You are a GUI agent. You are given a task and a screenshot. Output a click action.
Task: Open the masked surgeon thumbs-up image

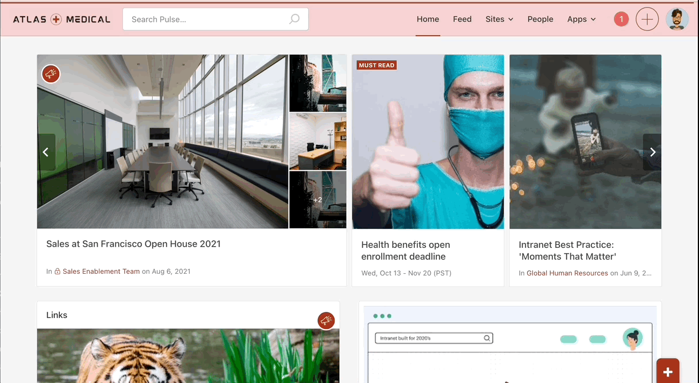[428, 141]
